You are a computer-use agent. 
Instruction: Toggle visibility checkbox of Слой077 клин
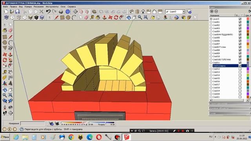240,47
